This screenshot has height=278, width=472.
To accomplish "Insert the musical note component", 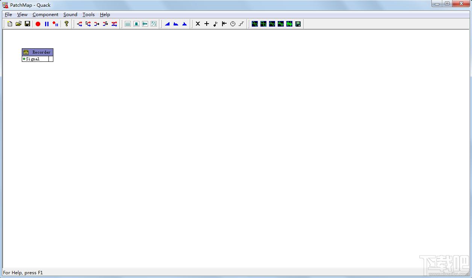I will (x=215, y=24).
